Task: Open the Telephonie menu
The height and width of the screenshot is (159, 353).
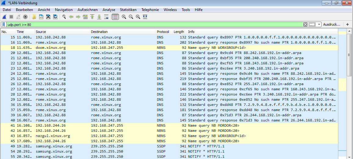Action: pyautogui.click(x=150, y=10)
